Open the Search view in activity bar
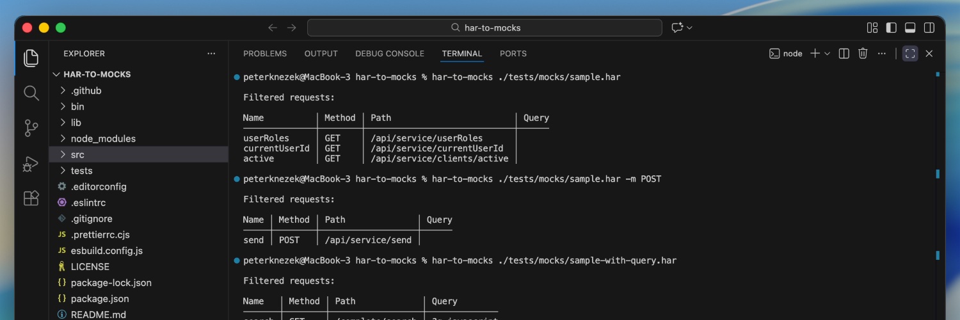Image resolution: width=960 pixels, height=320 pixels. 31,93
